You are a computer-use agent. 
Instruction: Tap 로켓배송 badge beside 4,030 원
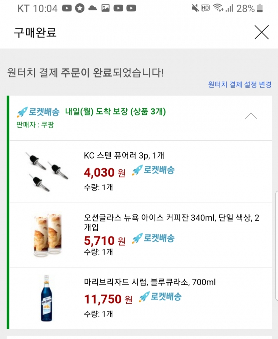[153, 170]
